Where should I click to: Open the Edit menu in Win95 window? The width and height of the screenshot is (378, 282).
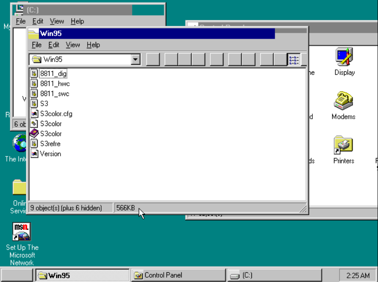click(53, 45)
